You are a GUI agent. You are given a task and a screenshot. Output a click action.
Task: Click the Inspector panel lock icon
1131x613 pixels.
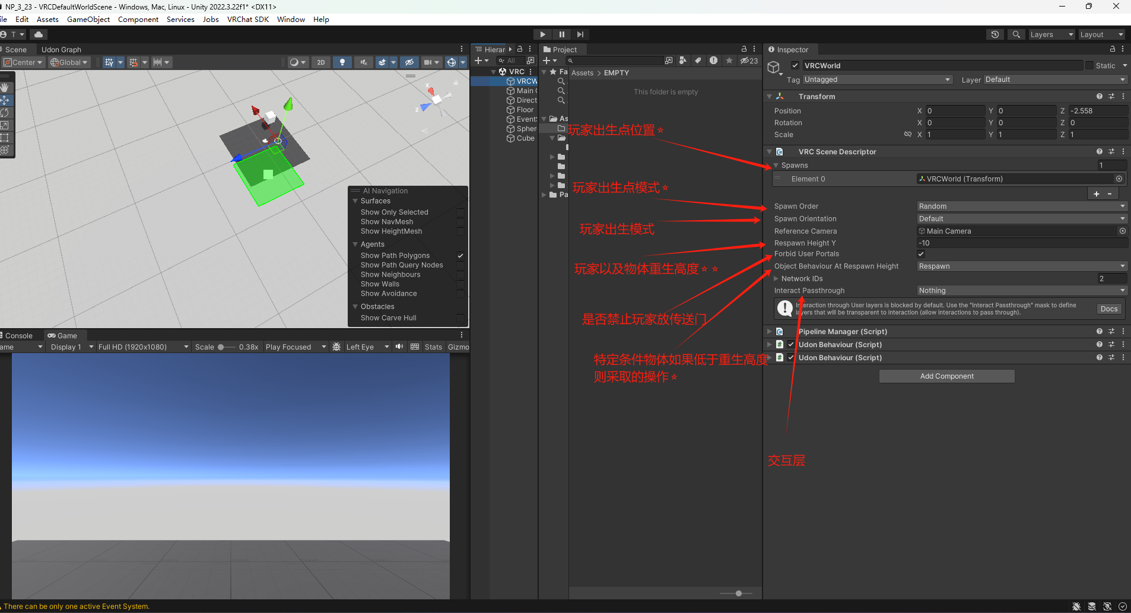point(1113,49)
